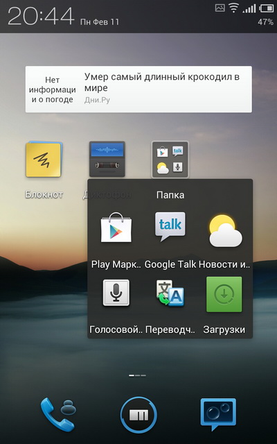Open the messaging app in the dock

coord(218,415)
